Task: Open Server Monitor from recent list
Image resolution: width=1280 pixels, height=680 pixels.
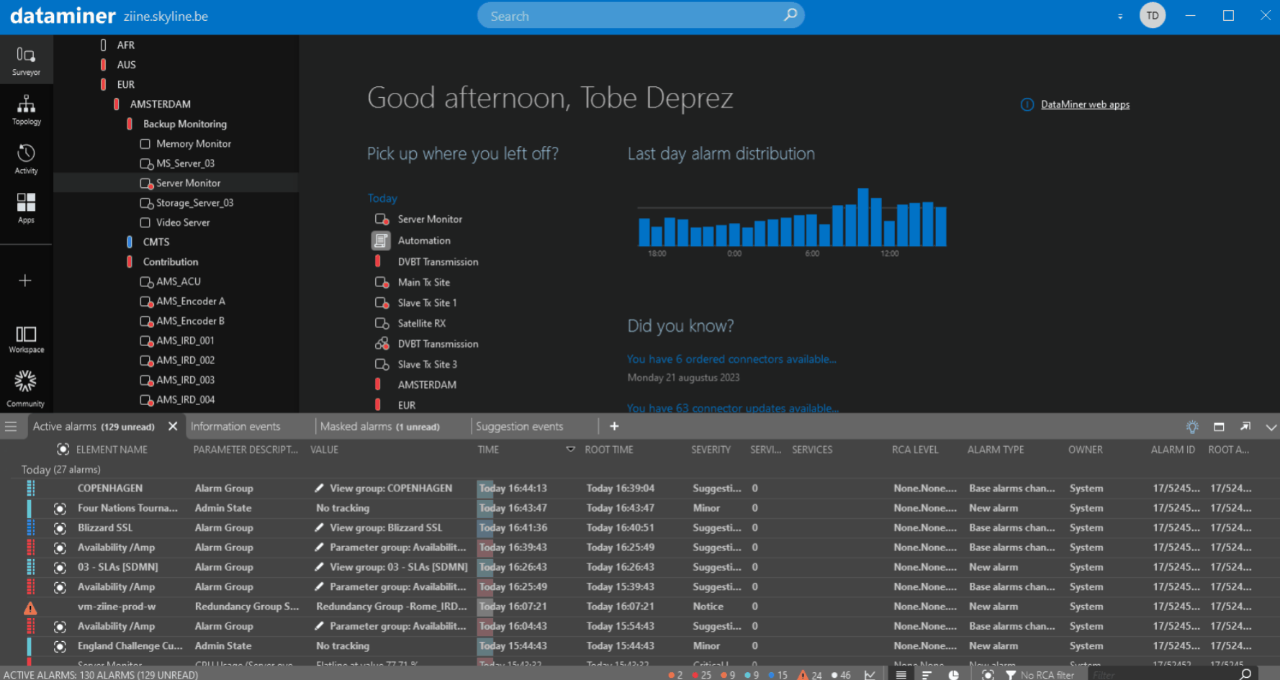Action: [430, 219]
